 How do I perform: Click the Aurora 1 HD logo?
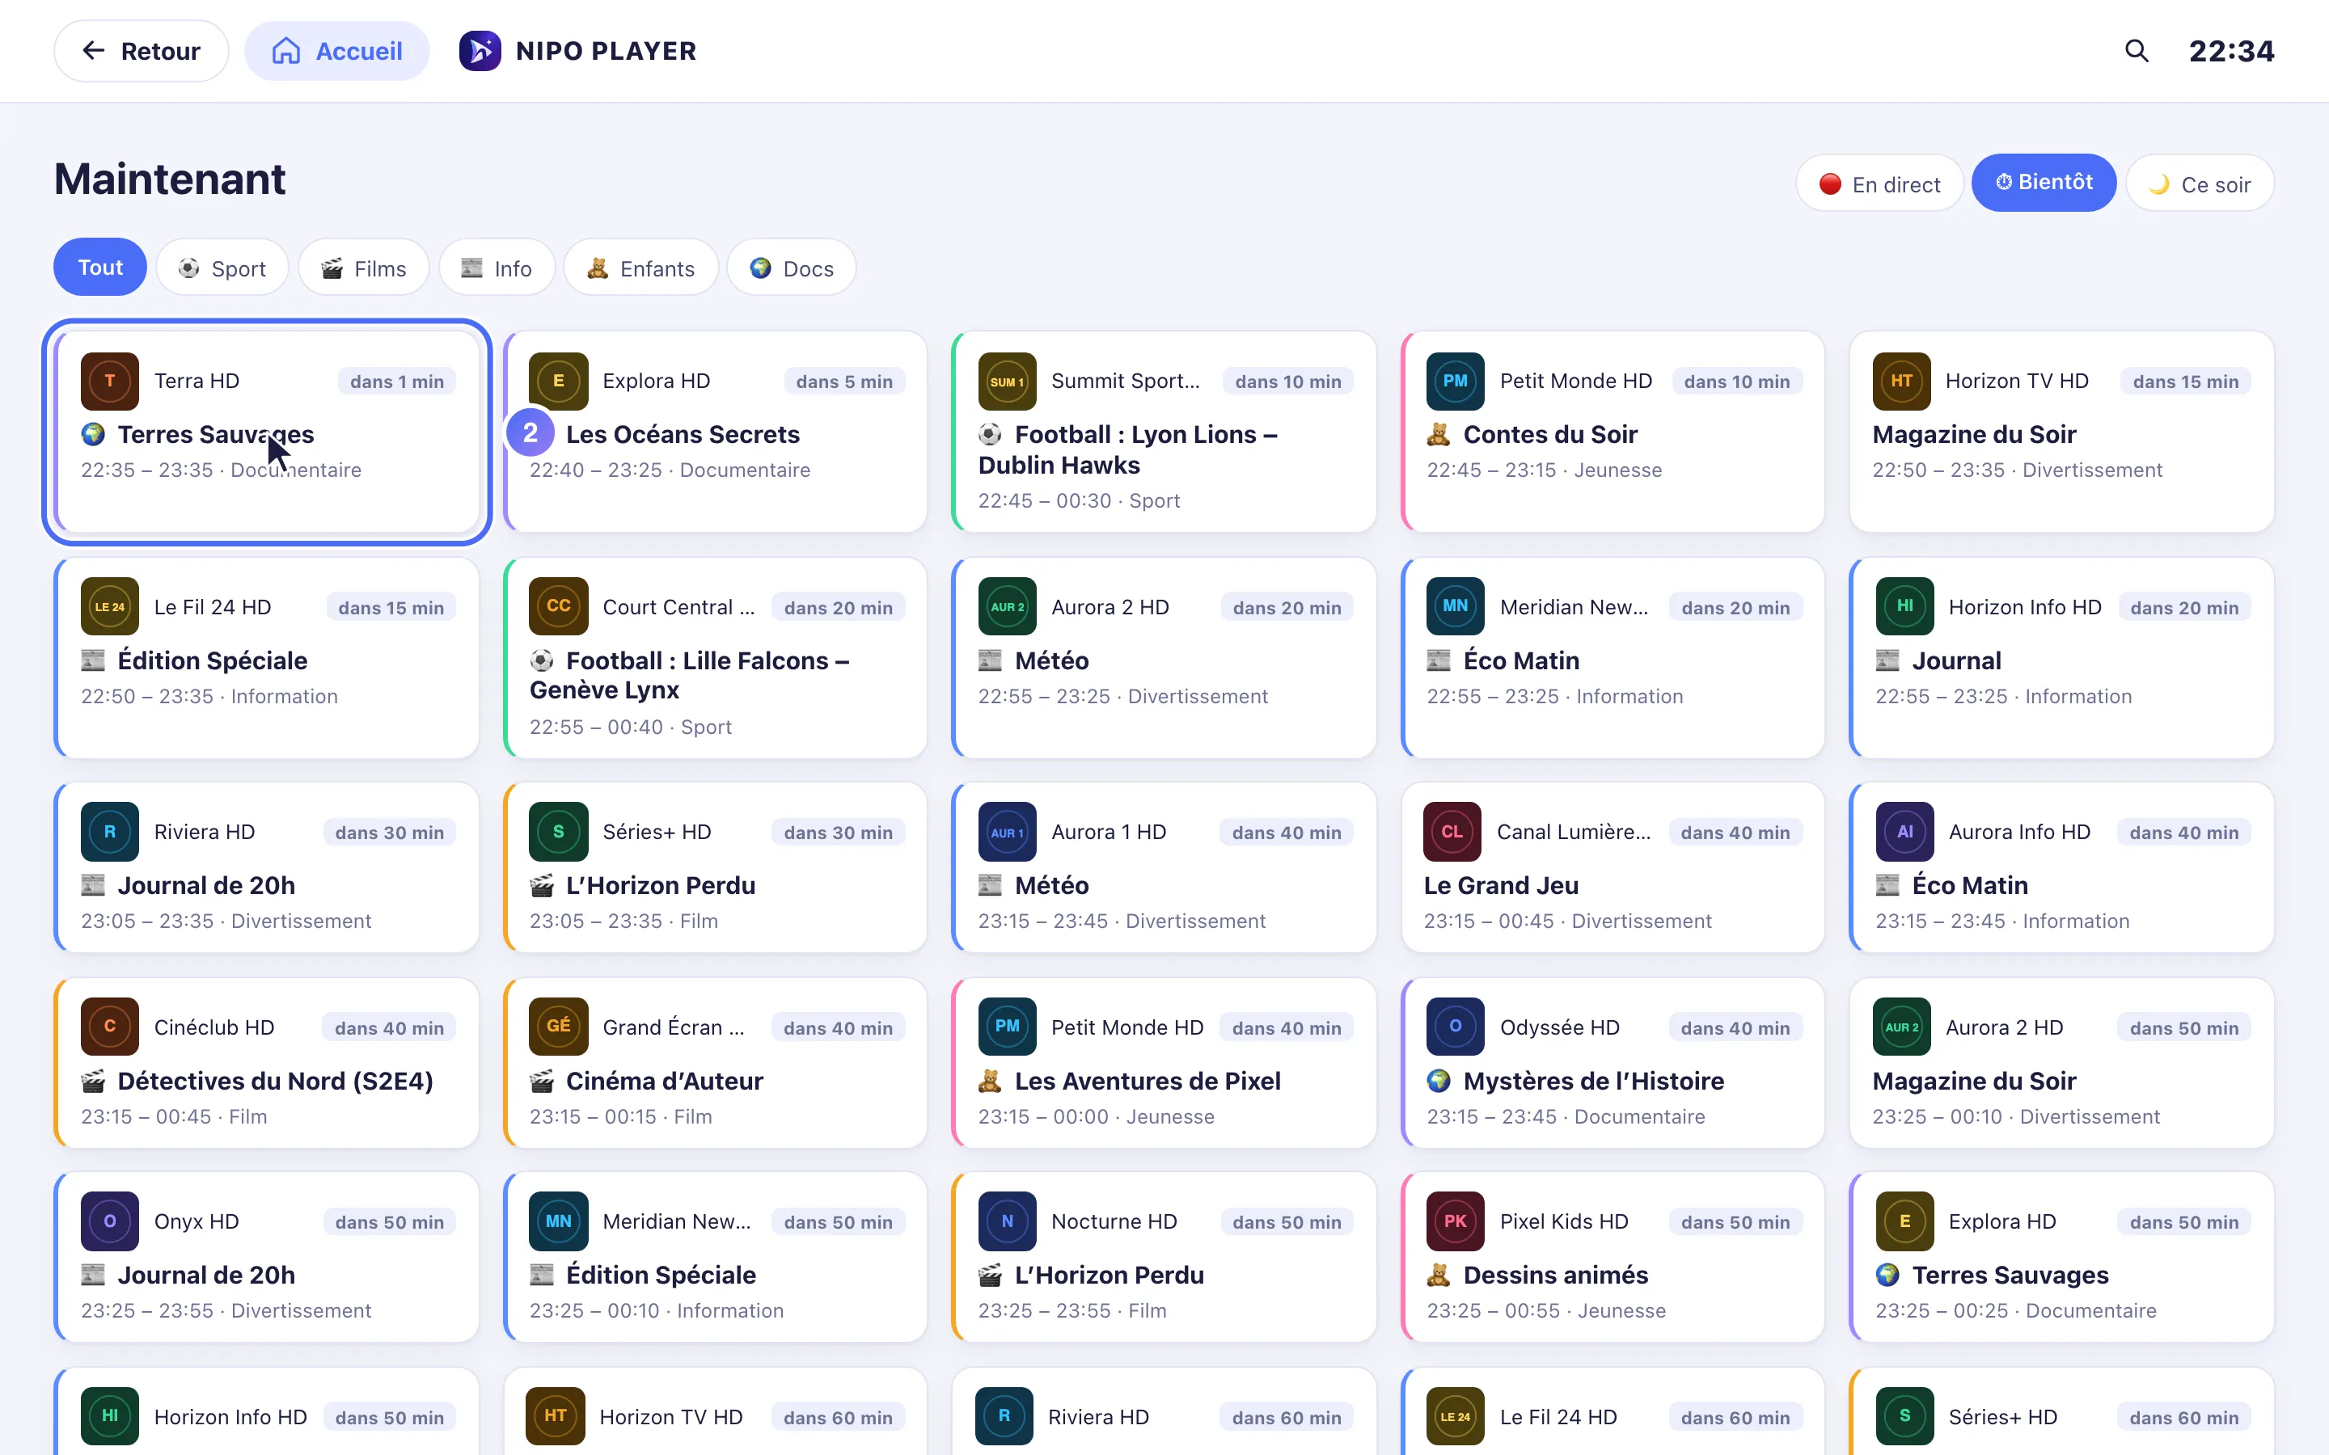coord(1007,832)
